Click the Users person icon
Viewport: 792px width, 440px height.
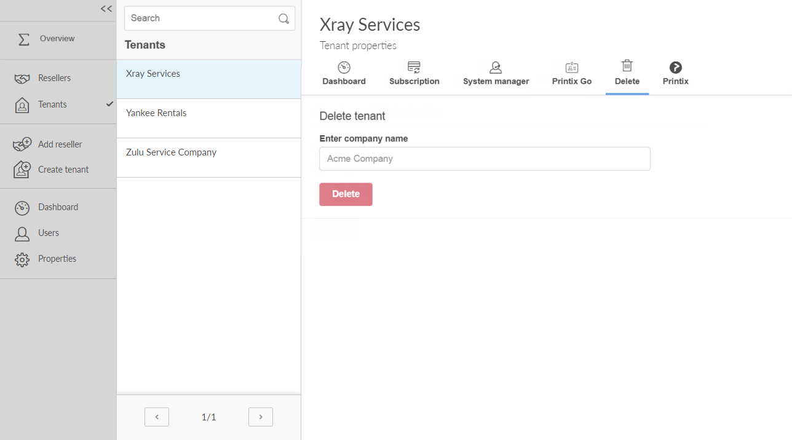pos(22,234)
